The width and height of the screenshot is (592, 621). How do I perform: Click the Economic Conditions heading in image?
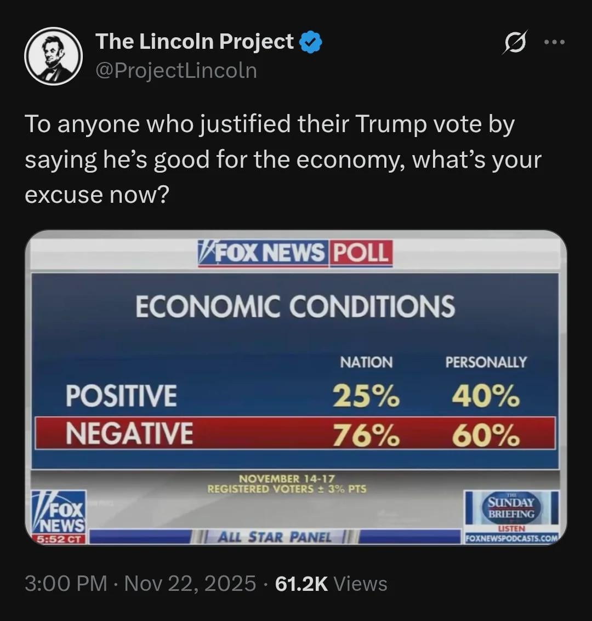(x=295, y=306)
